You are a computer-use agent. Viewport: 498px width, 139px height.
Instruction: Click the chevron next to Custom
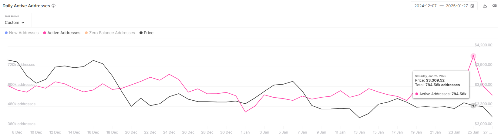tap(23, 23)
